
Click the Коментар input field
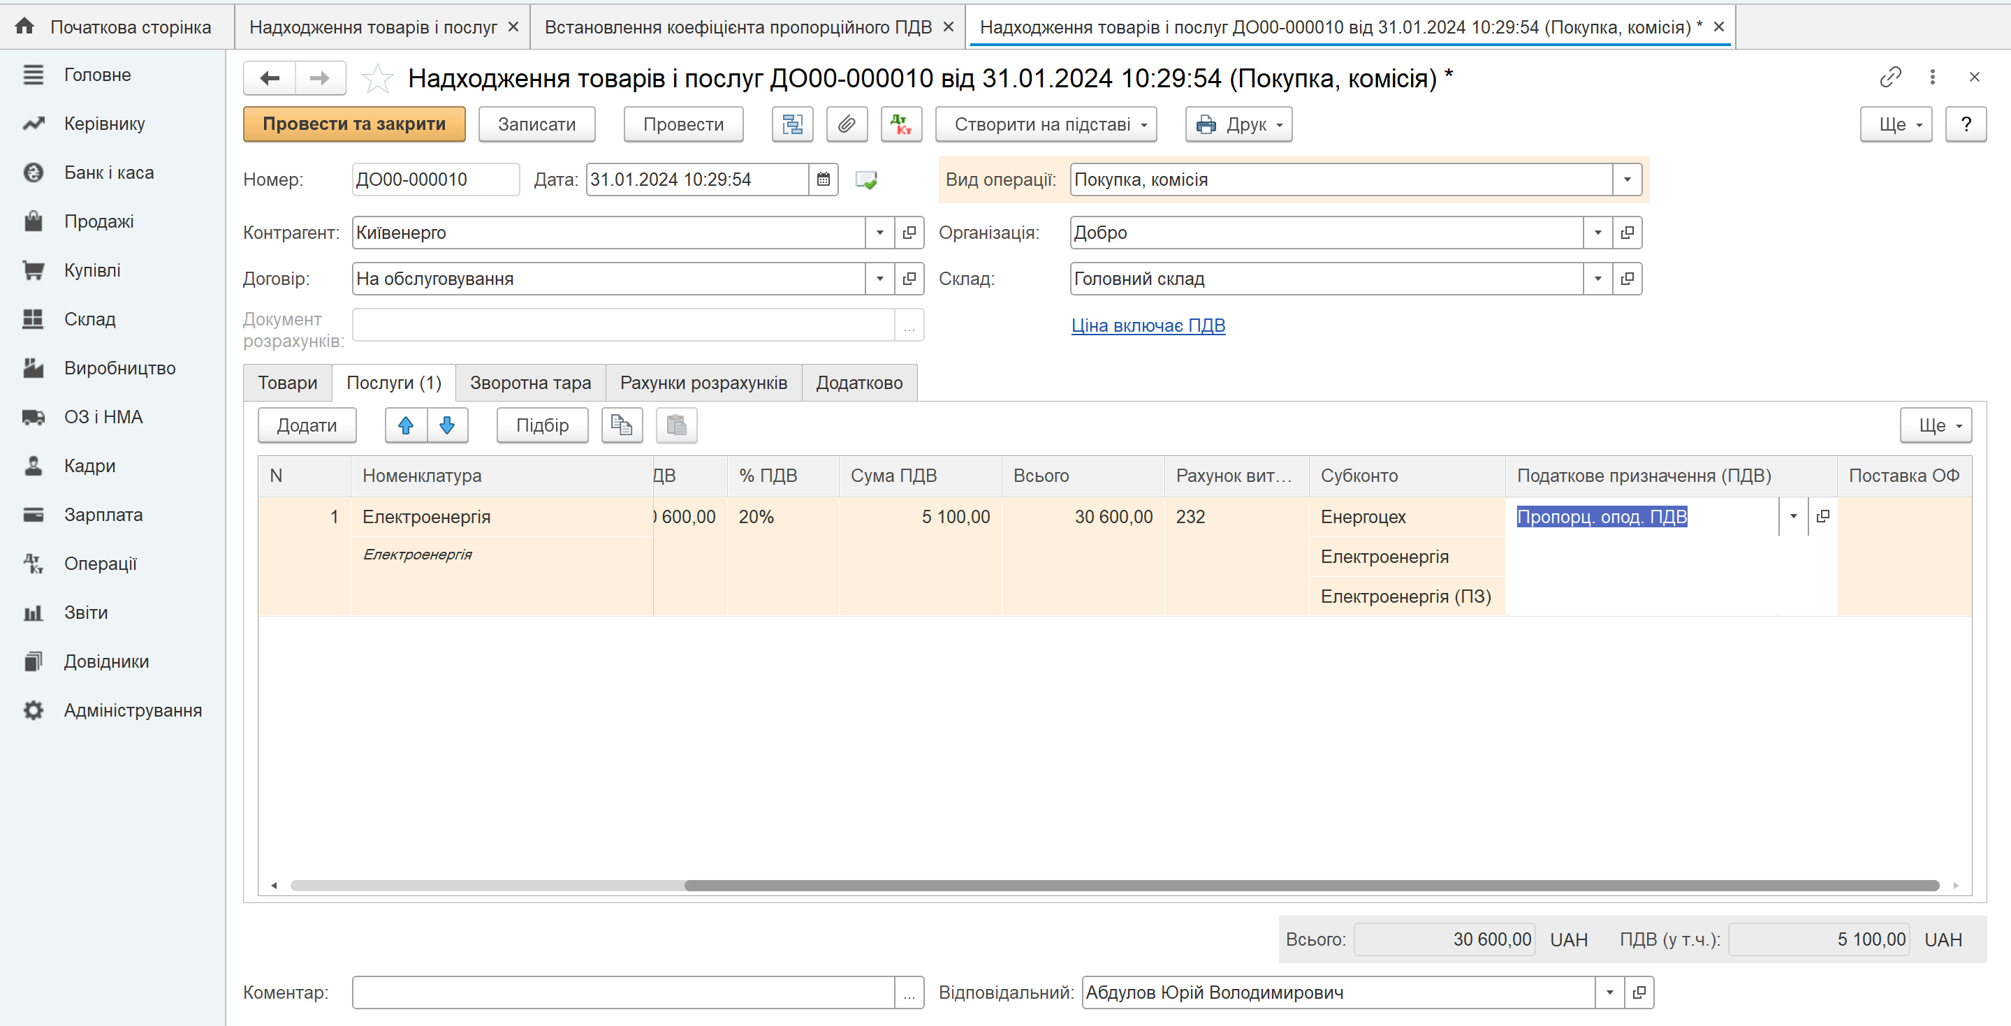click(x=623, y=992)
